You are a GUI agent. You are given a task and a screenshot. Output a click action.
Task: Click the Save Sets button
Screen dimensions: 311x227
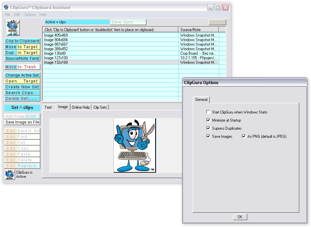click(128, 22)
